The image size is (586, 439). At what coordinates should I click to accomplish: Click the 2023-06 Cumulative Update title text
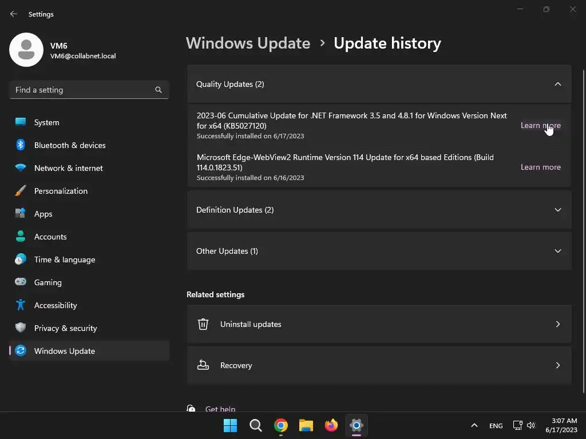pos(352,121)
